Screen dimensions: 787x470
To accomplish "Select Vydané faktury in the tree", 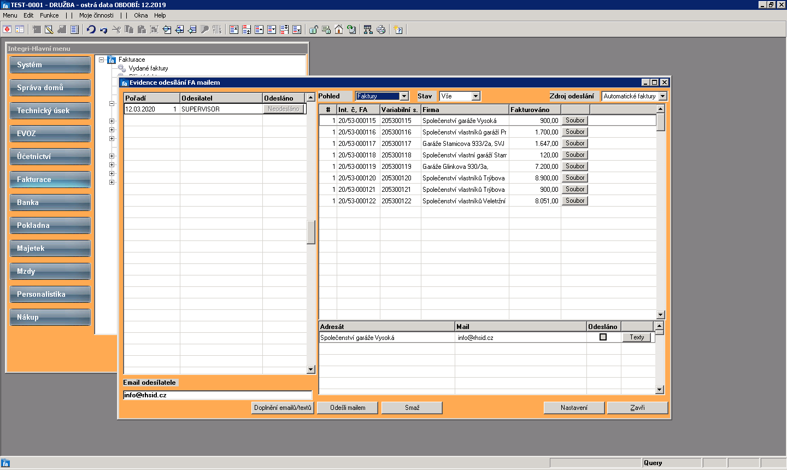I will point(148,68).
